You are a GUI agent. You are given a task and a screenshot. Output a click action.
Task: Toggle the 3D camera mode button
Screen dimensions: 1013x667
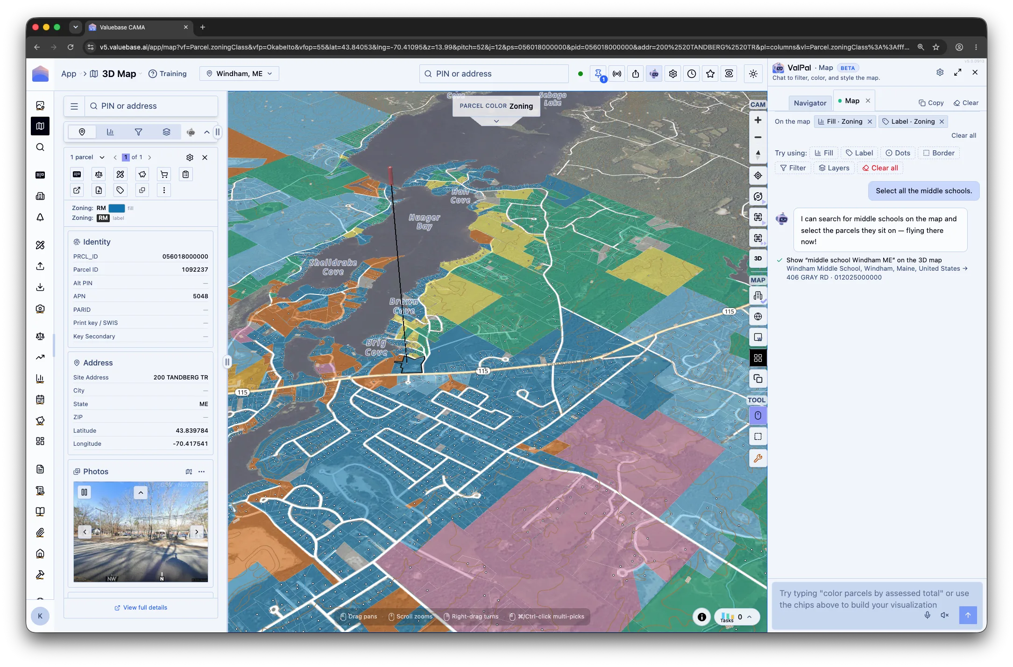tap(758, 258)
